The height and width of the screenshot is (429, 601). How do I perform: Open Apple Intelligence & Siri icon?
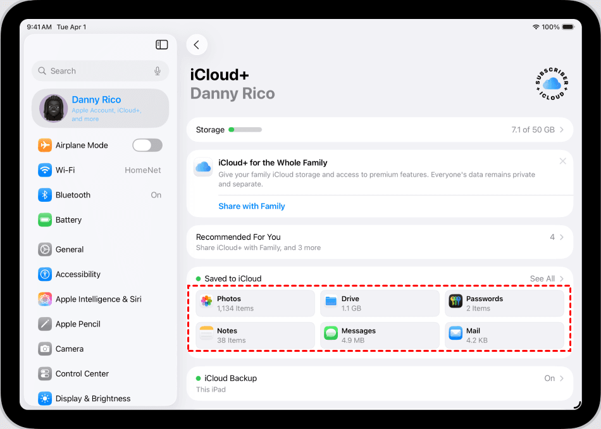[x=45, y=299]
